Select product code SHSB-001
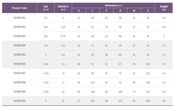Image resolution: width=174 pixels, height=107 pixels. tap(20, 18)
